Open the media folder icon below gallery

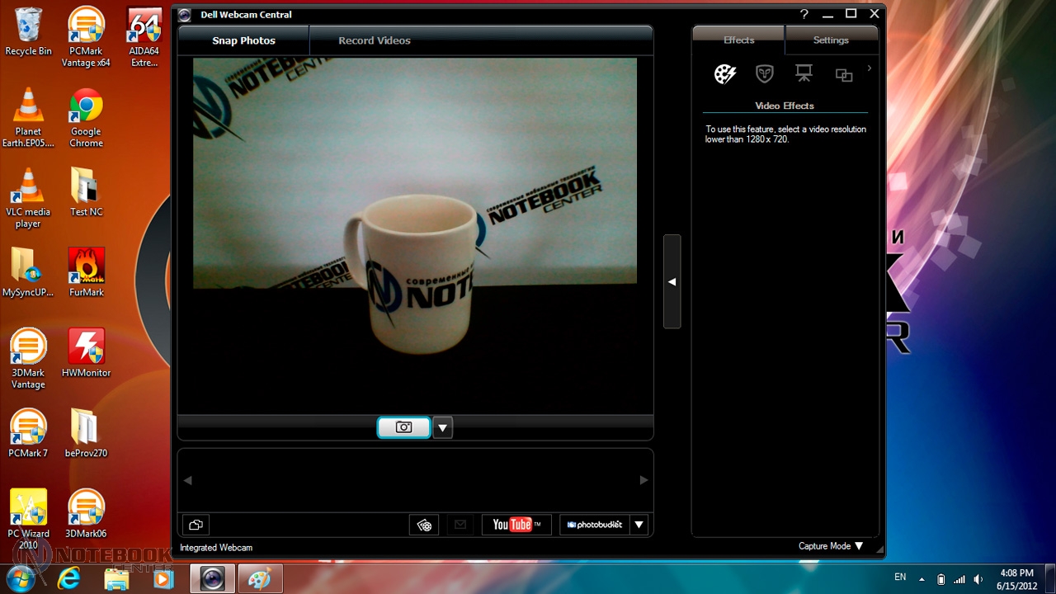pyautogui.click(x=196, y=525)
